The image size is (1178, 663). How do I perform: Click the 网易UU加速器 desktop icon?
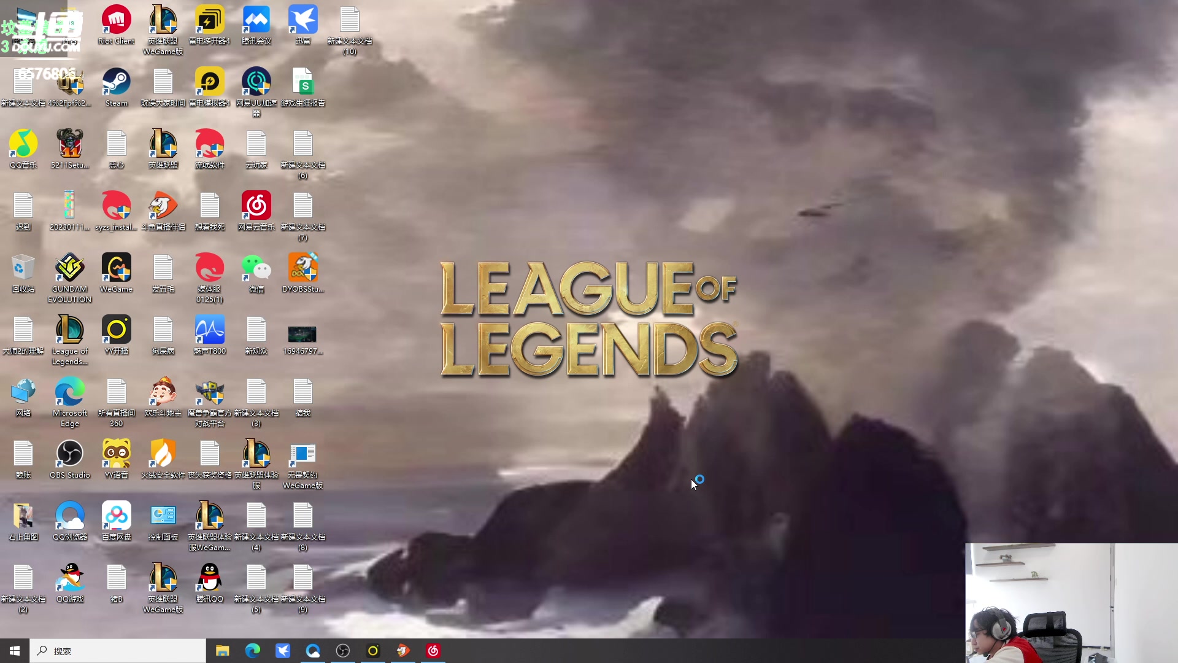pyautogui.click(x=256, y=92)
